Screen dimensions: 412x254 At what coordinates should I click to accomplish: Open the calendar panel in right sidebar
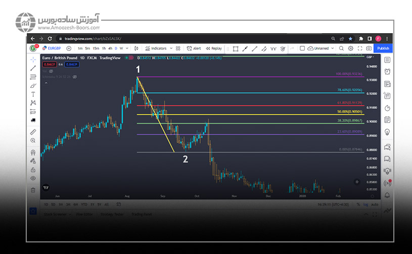tap(387, 120)
